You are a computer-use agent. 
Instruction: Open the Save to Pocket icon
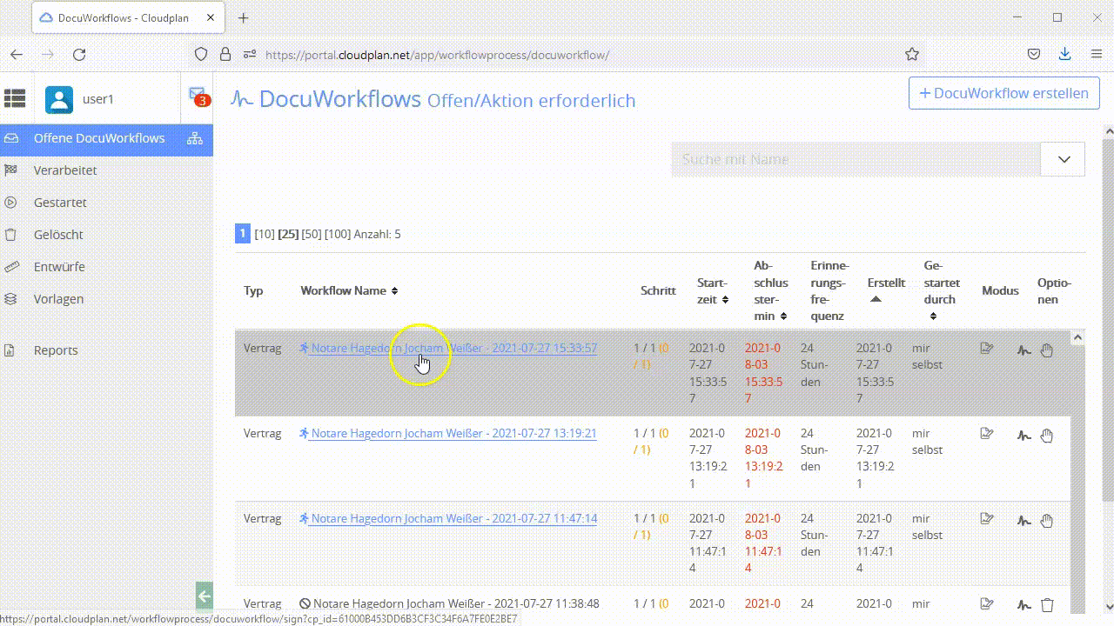click(1034, 54)
